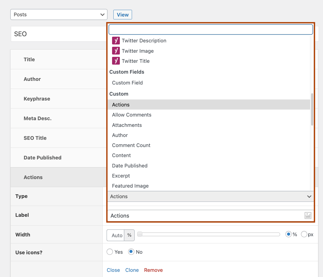Enable icons by selecting Yes
The width and height of the screenshot is (323, 277).
click(109, 252)
